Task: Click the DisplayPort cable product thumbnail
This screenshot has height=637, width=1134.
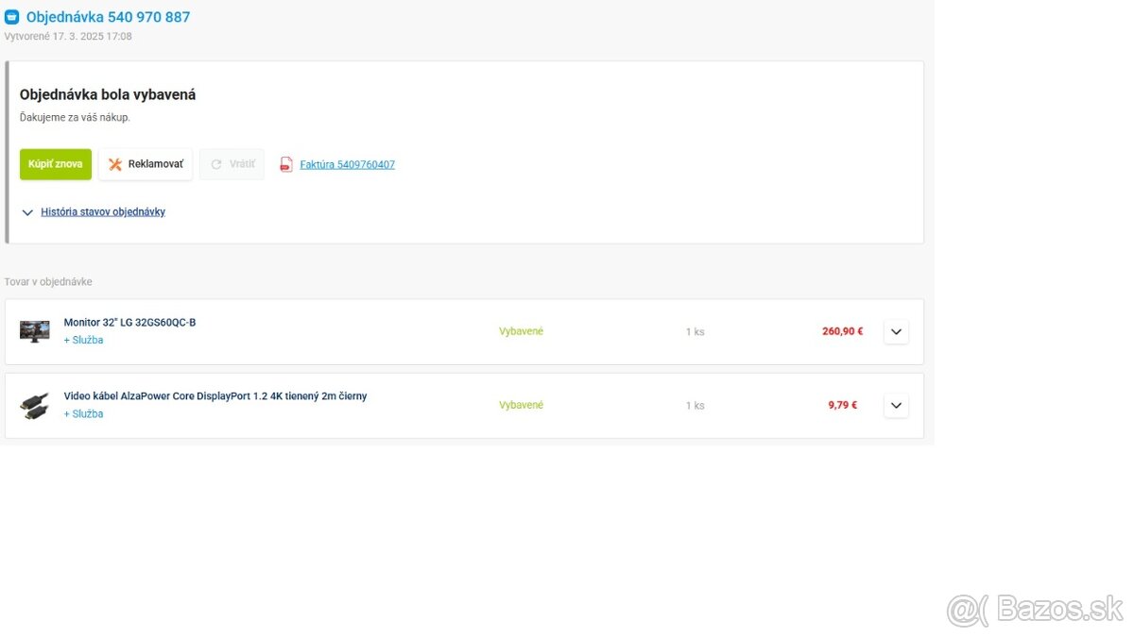Action: 35,406
